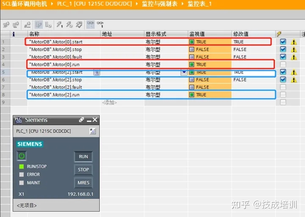Toggle the Monitor all glasses icon
305x217 pixels.
(x=91, y=25)
